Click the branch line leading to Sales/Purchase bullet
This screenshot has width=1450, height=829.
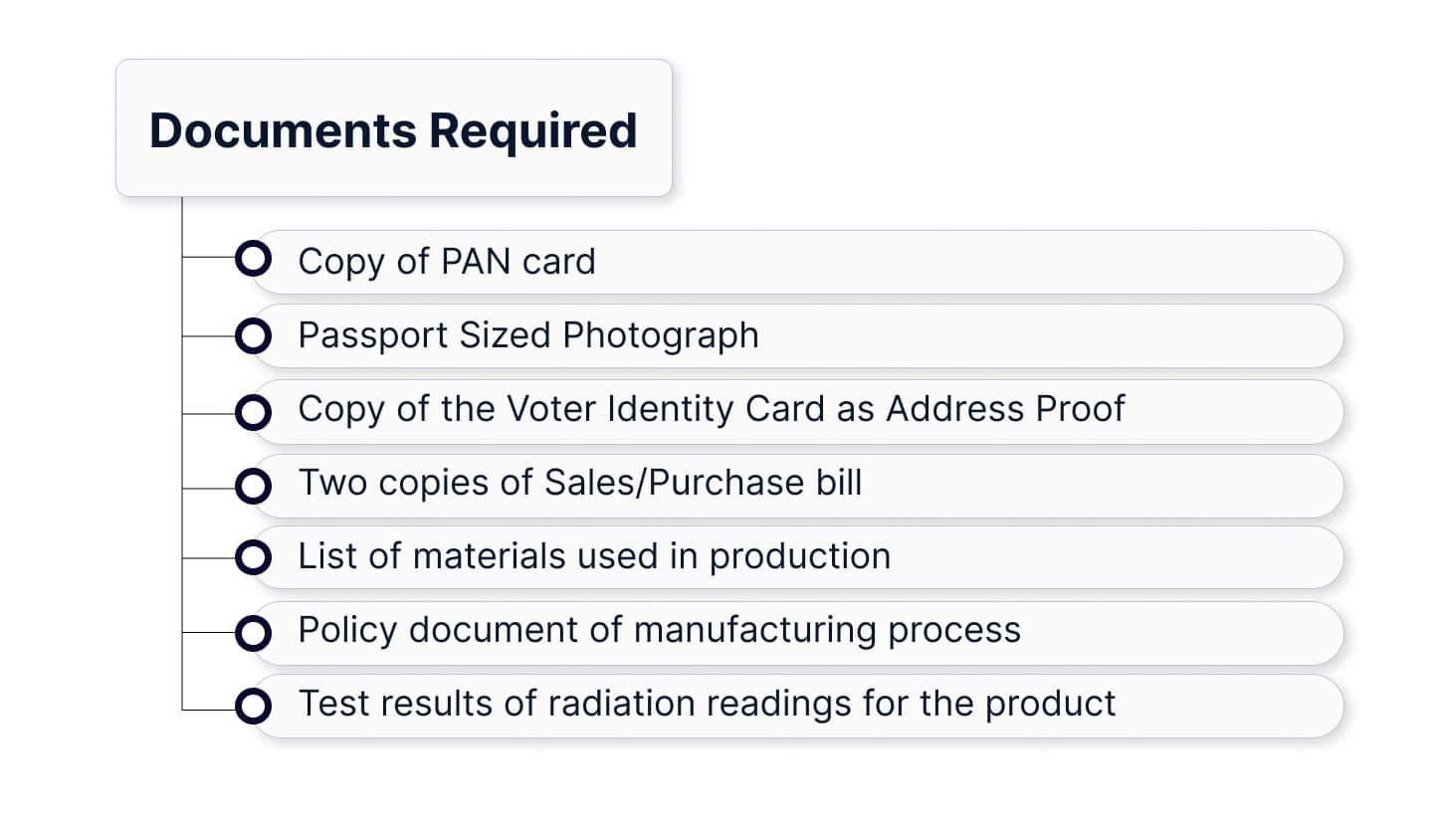click(208, 488)
